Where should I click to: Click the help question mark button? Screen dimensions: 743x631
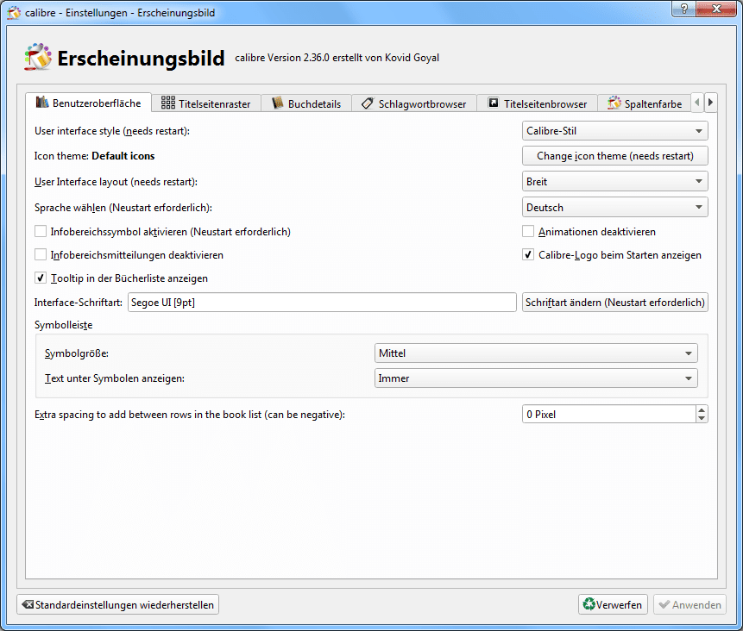[x=683, y=9]
